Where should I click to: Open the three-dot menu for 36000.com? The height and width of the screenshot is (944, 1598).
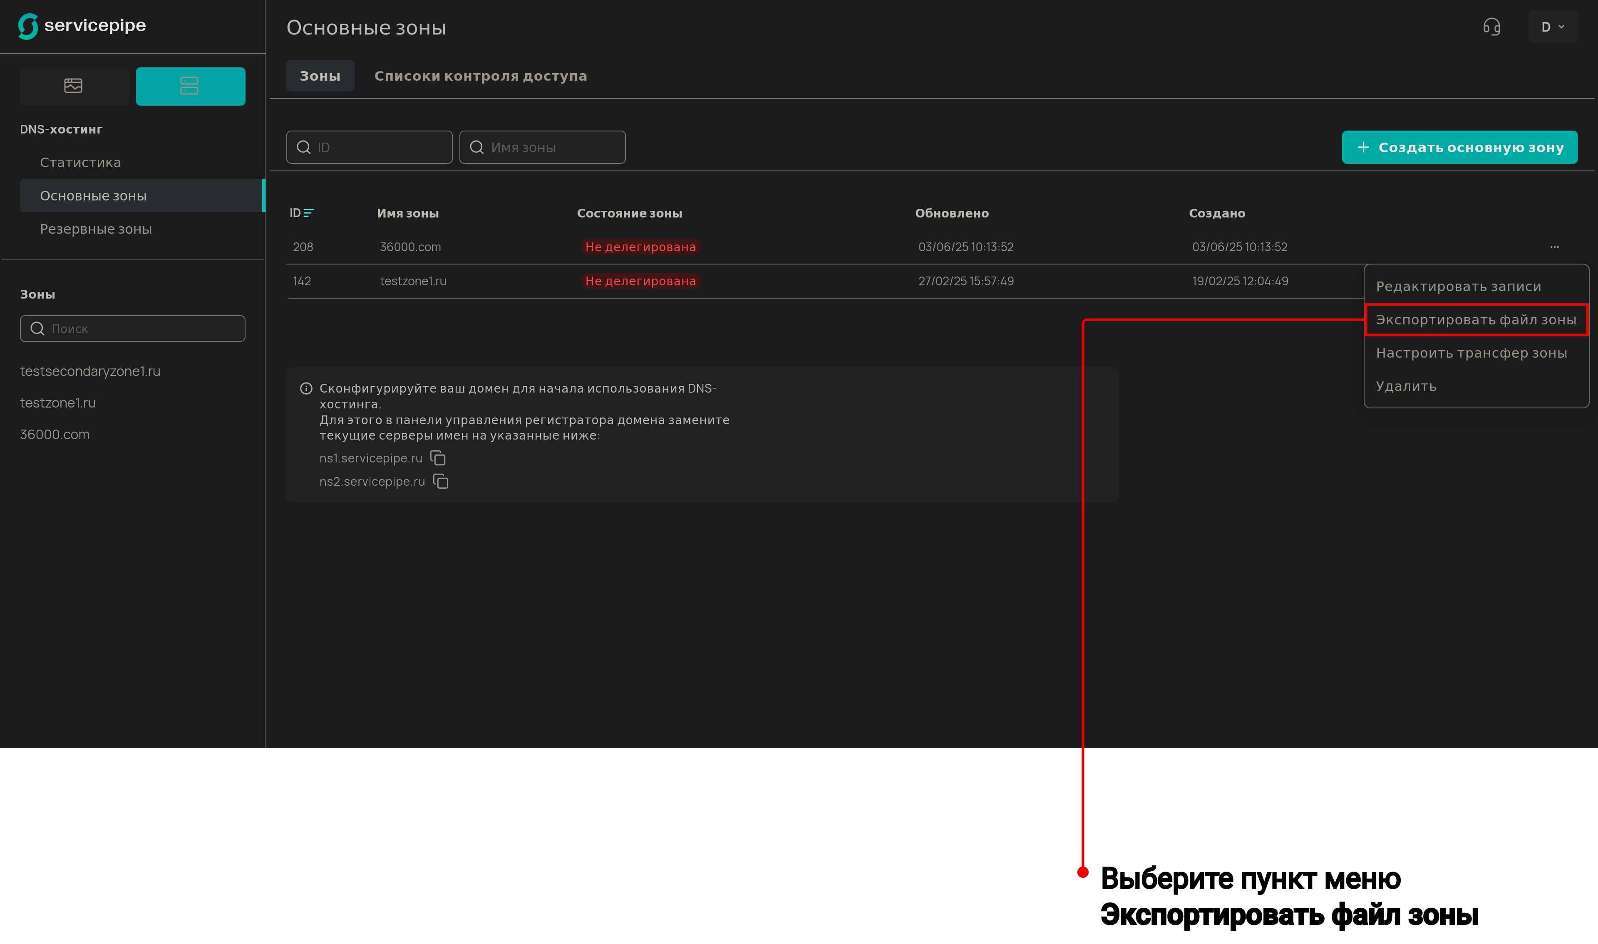[1554, 247]
